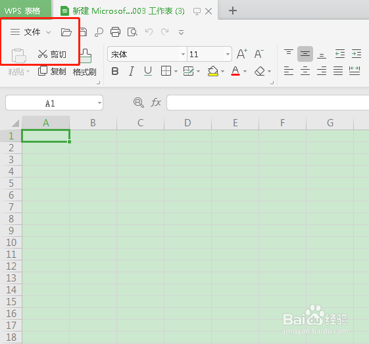Screen dimensions: 369x344
Task: Decrease font size with A- icon
Action: (259, 54)
